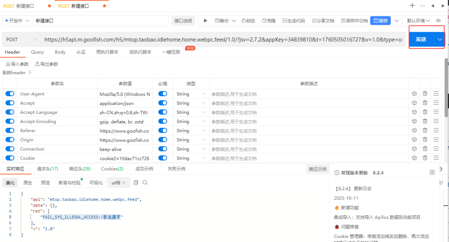Toggle 必填 required switch for Origin
Viewport: 449px width, 242px height.
coord(163,140)
